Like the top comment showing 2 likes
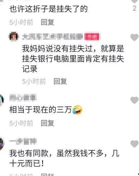The height and width of the screenshot is (176, 139). click(x=135, y=1)
